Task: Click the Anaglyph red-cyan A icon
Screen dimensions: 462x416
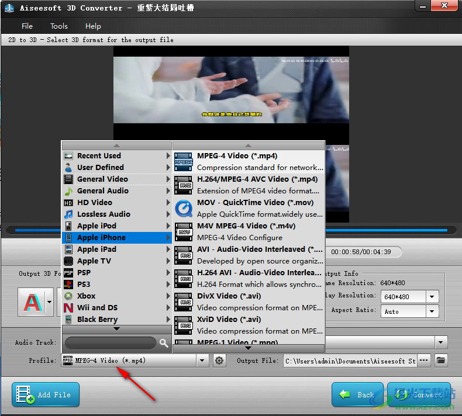Action: coord(32,302)
